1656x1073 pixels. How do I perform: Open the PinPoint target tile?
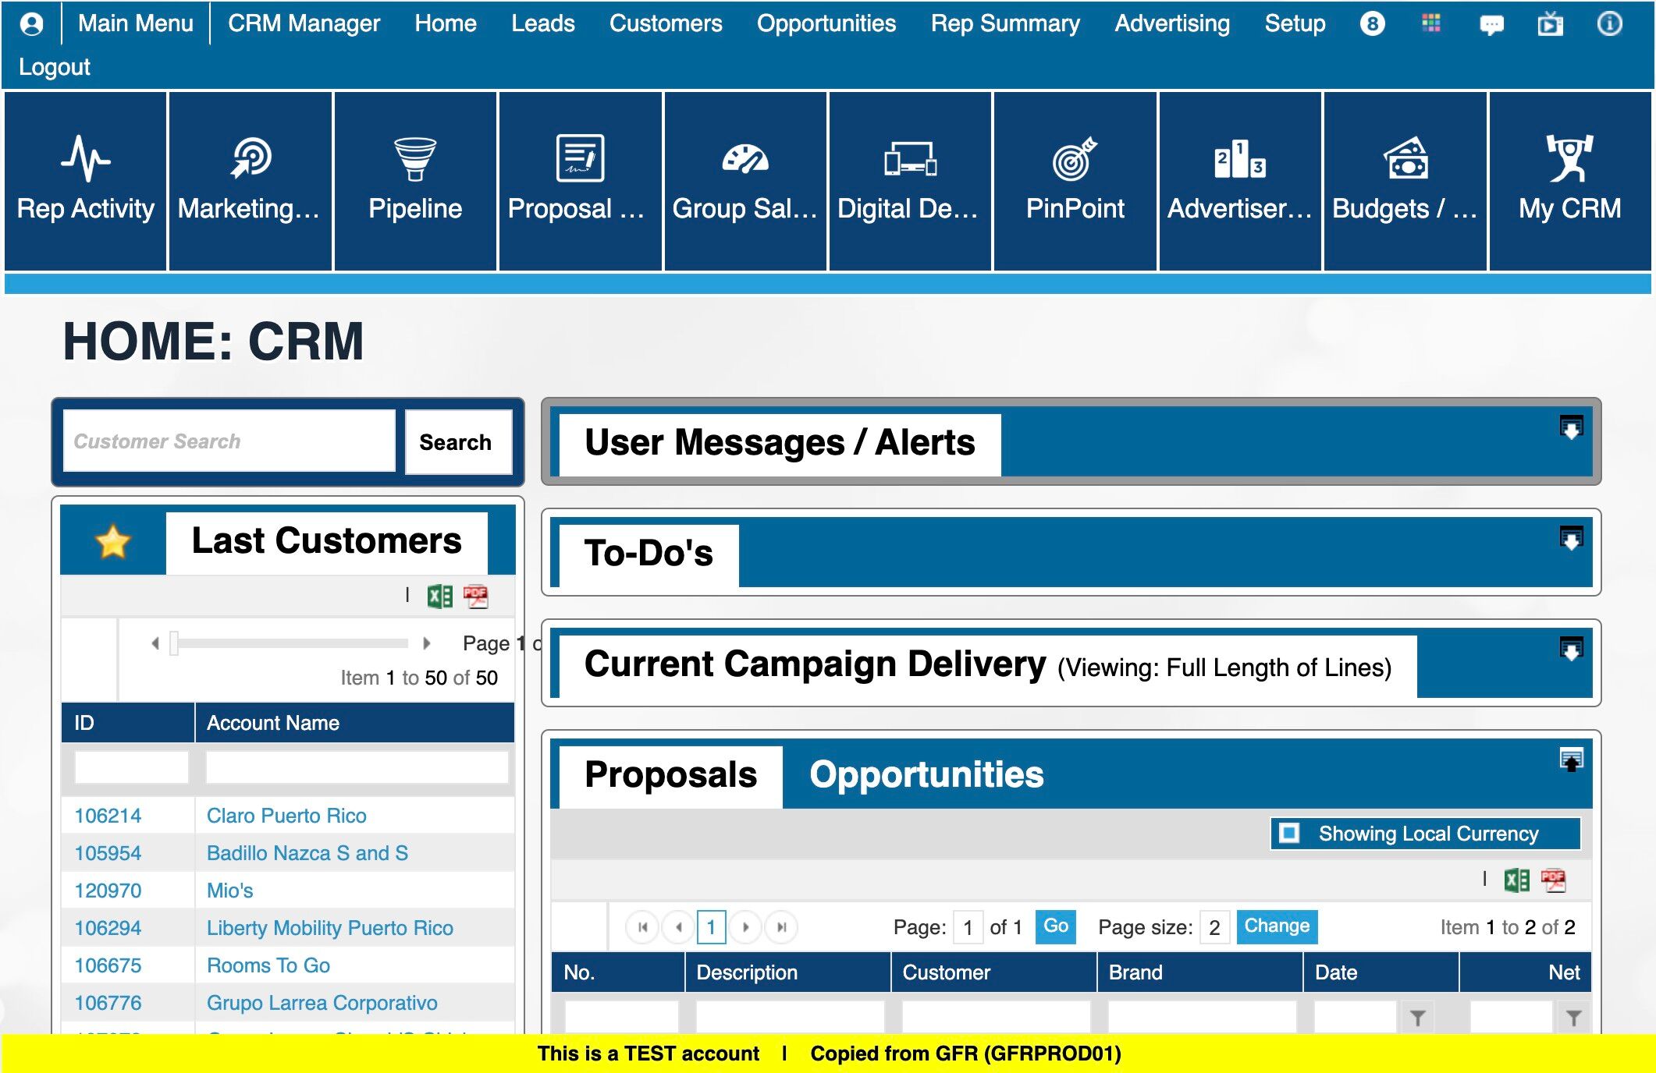click(x=1075, y=181)
